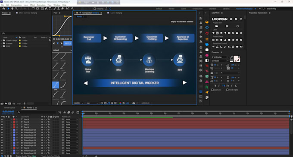
Task: Click the timeline motion blur switch icon
Action: point(73,113)
